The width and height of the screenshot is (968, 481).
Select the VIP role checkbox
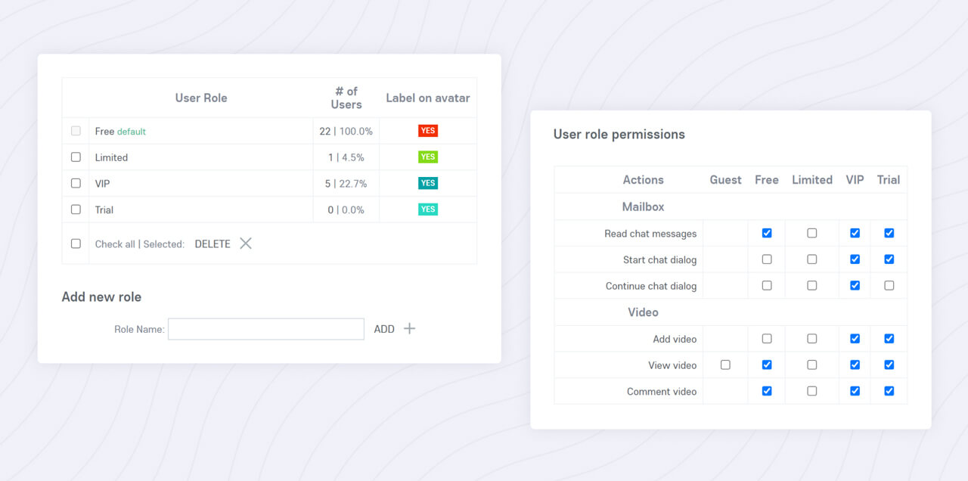tap(76, 183)
